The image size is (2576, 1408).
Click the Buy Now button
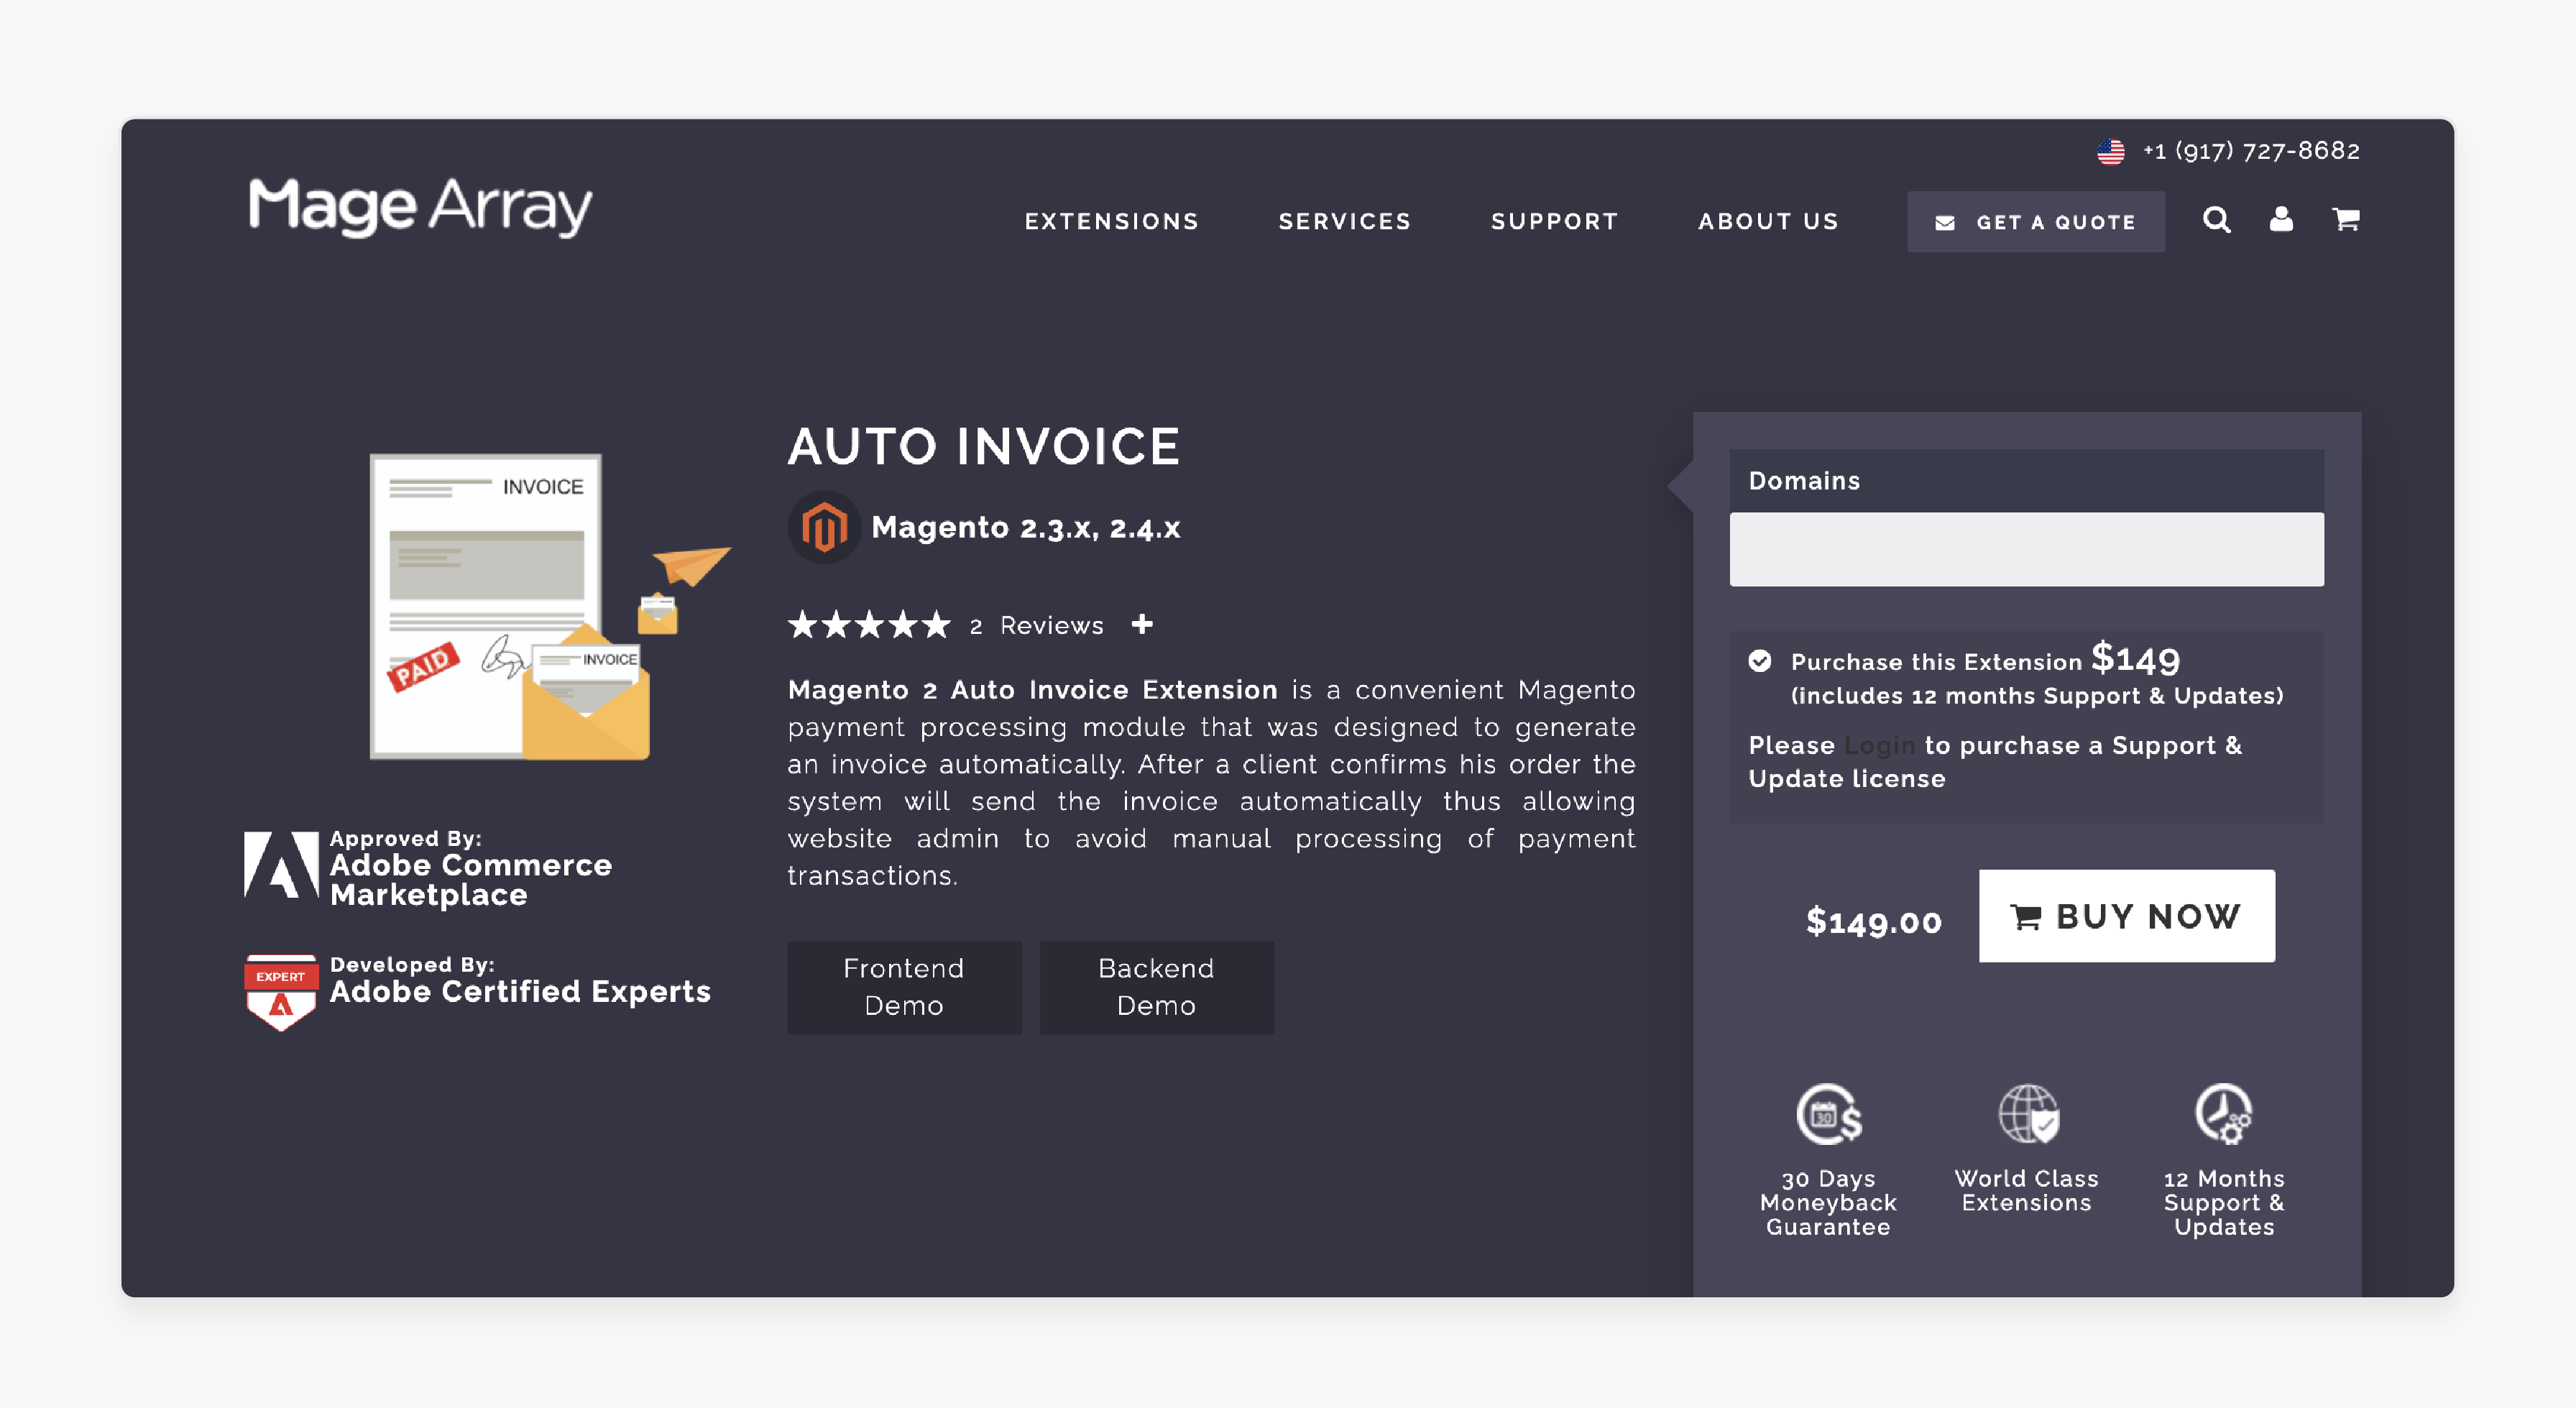click(2127, 916)
